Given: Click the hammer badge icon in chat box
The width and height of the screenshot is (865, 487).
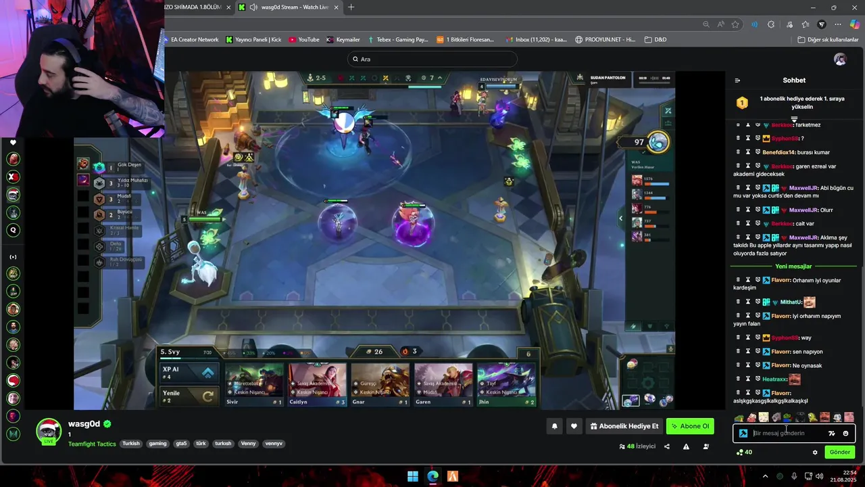Looking at the screenshot, I should [x=743, y=434].
